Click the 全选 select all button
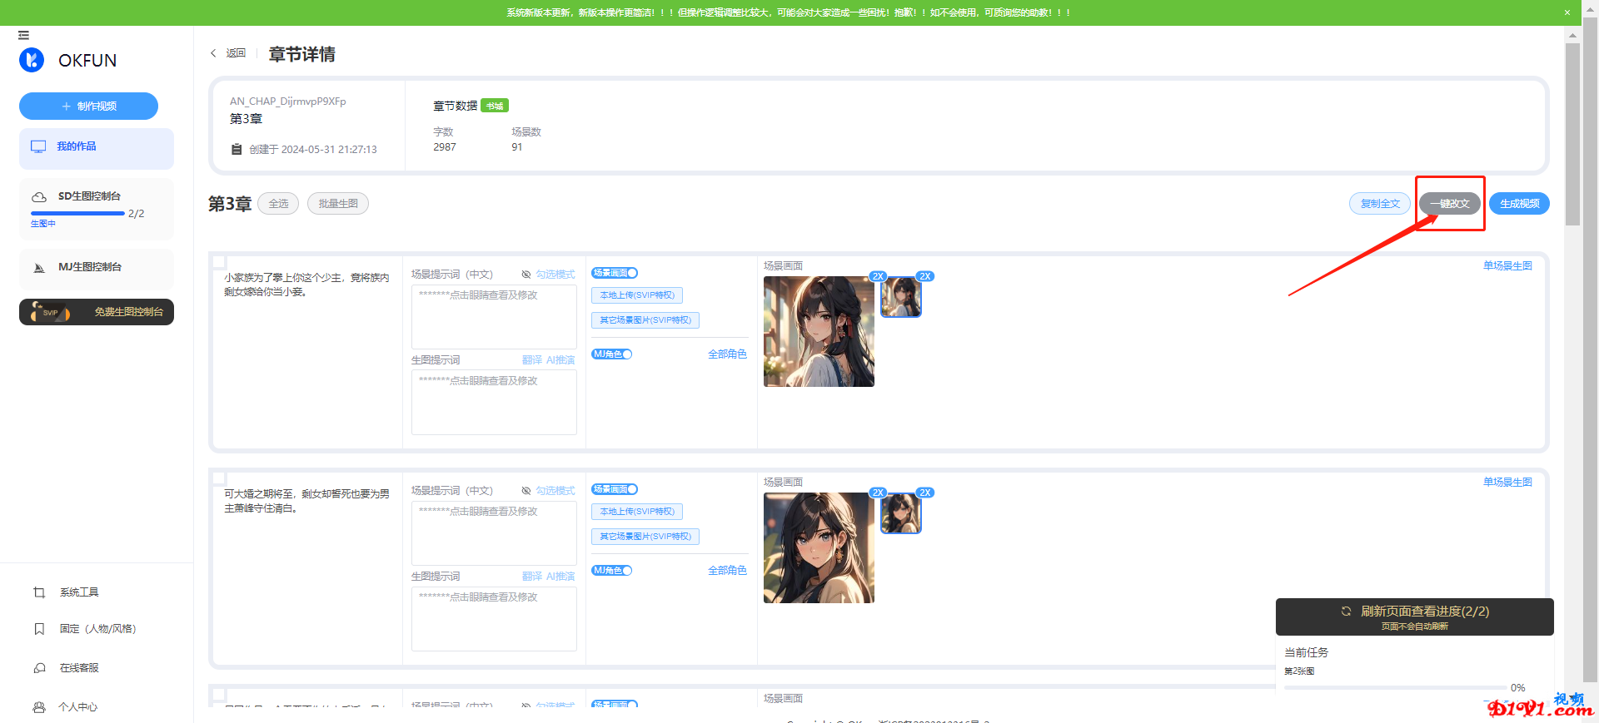Image resolution: width=1599 pixels, height=723 pixels. [x=278, y=204]
